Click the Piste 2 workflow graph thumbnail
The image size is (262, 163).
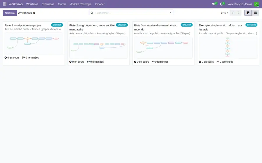[99, 48]
